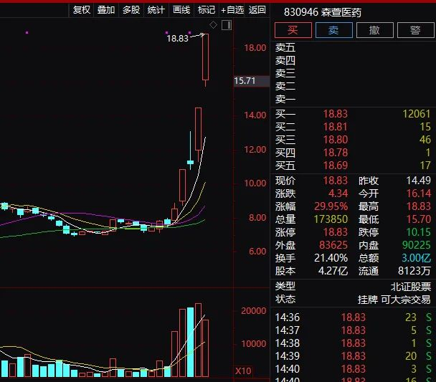Open the 多股 multi-stock view
This screenshot has height=382, width=436.
131,10
